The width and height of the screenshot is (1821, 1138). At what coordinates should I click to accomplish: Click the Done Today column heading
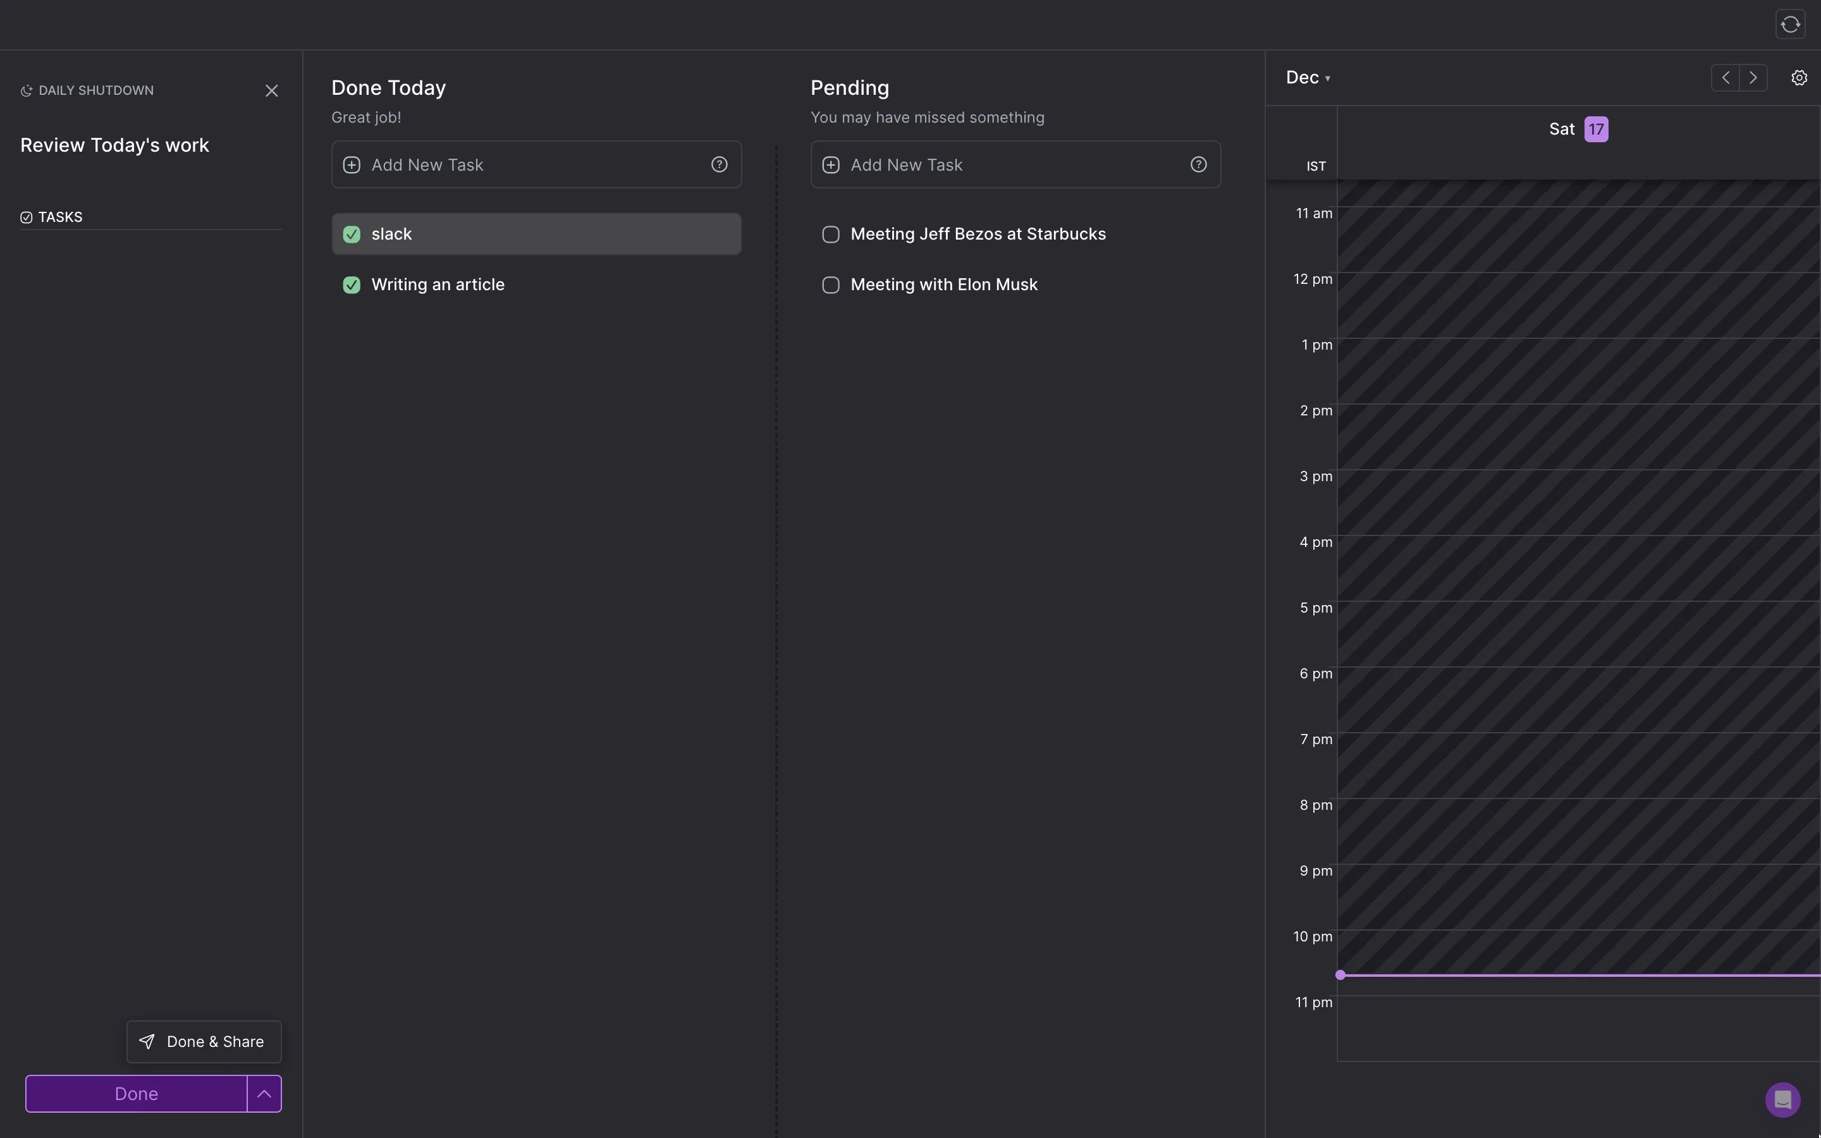pyautogui.click(x=388, y=88)
